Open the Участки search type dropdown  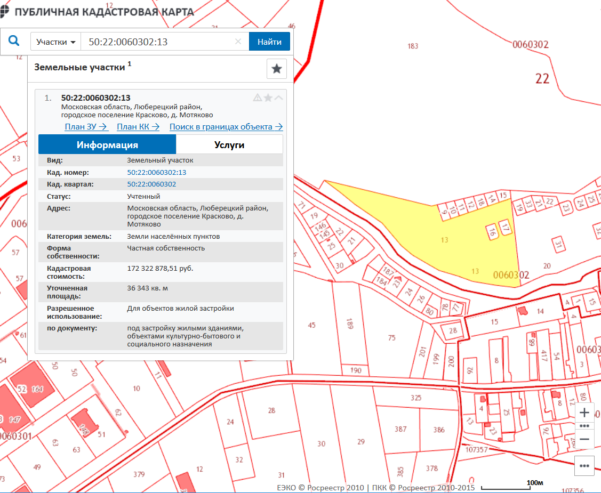click(55, 42)
